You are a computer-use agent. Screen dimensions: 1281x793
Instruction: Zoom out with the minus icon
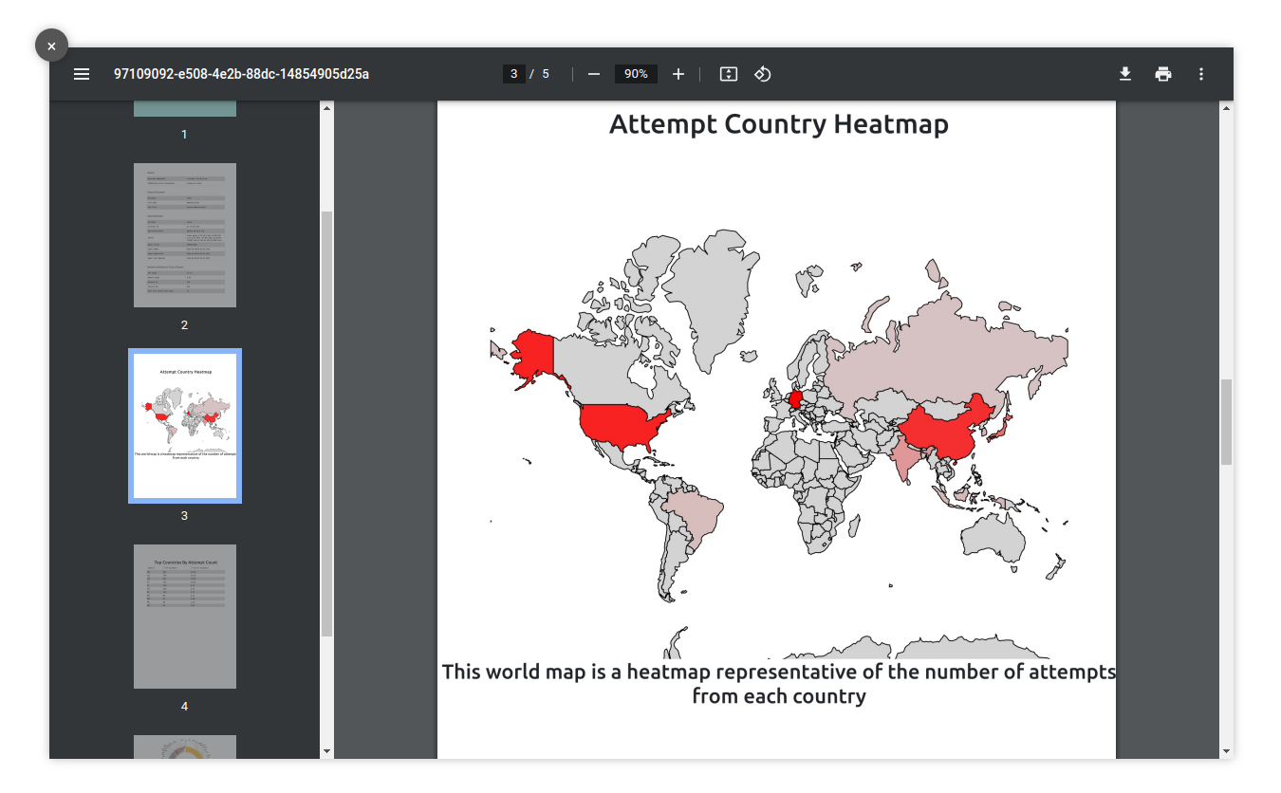(x=594, y=74)
